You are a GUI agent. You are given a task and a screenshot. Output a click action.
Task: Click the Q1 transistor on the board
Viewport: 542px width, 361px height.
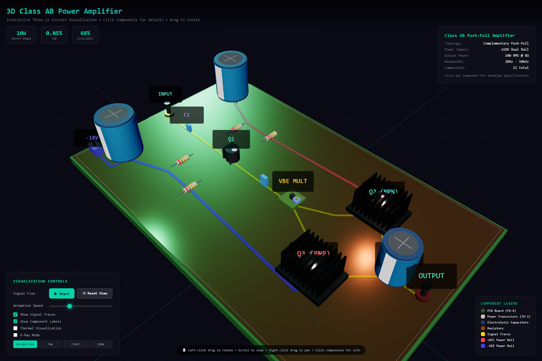(232, 154)
